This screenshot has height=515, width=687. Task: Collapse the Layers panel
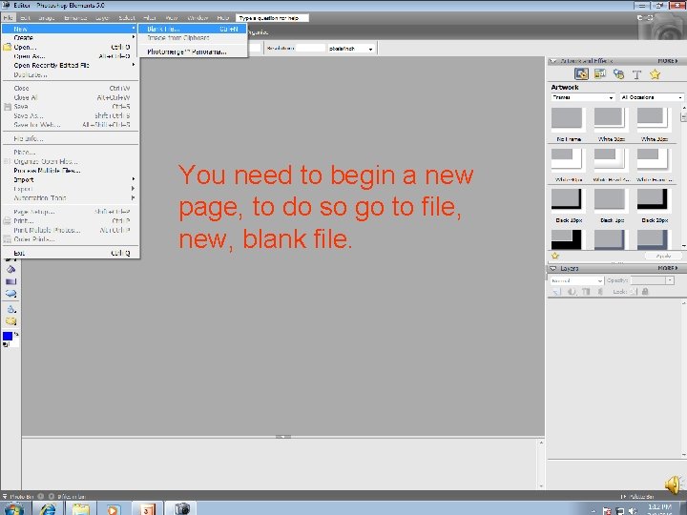pos(552,268)
